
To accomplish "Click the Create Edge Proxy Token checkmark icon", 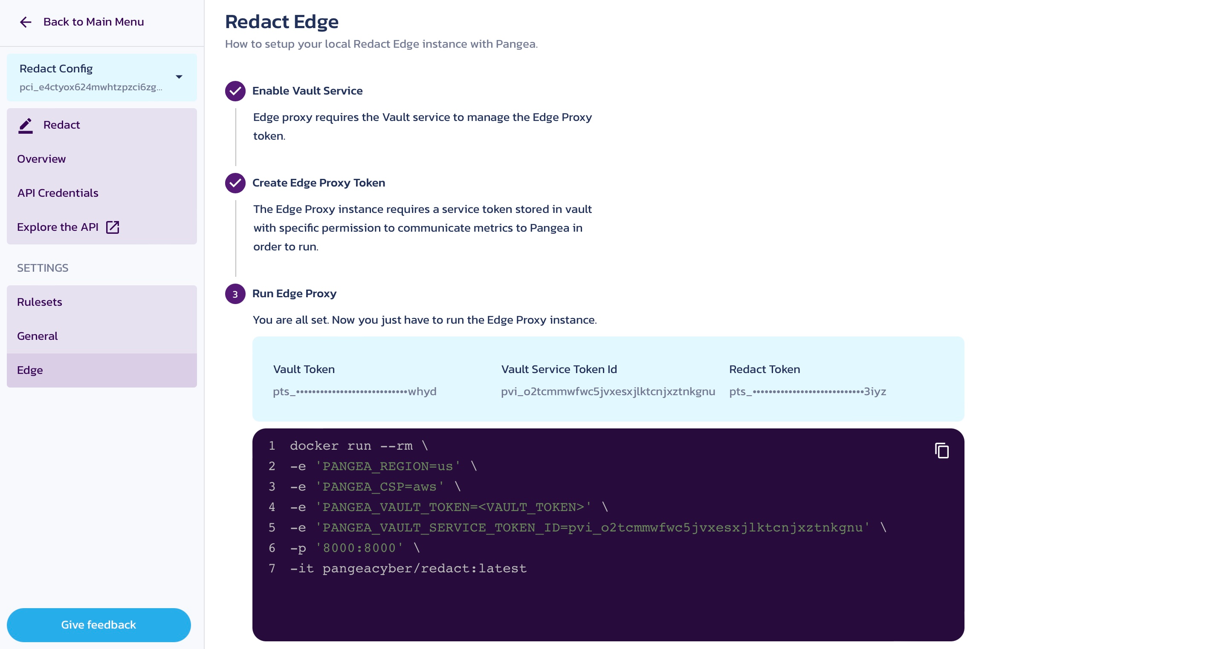I will 235,182.
